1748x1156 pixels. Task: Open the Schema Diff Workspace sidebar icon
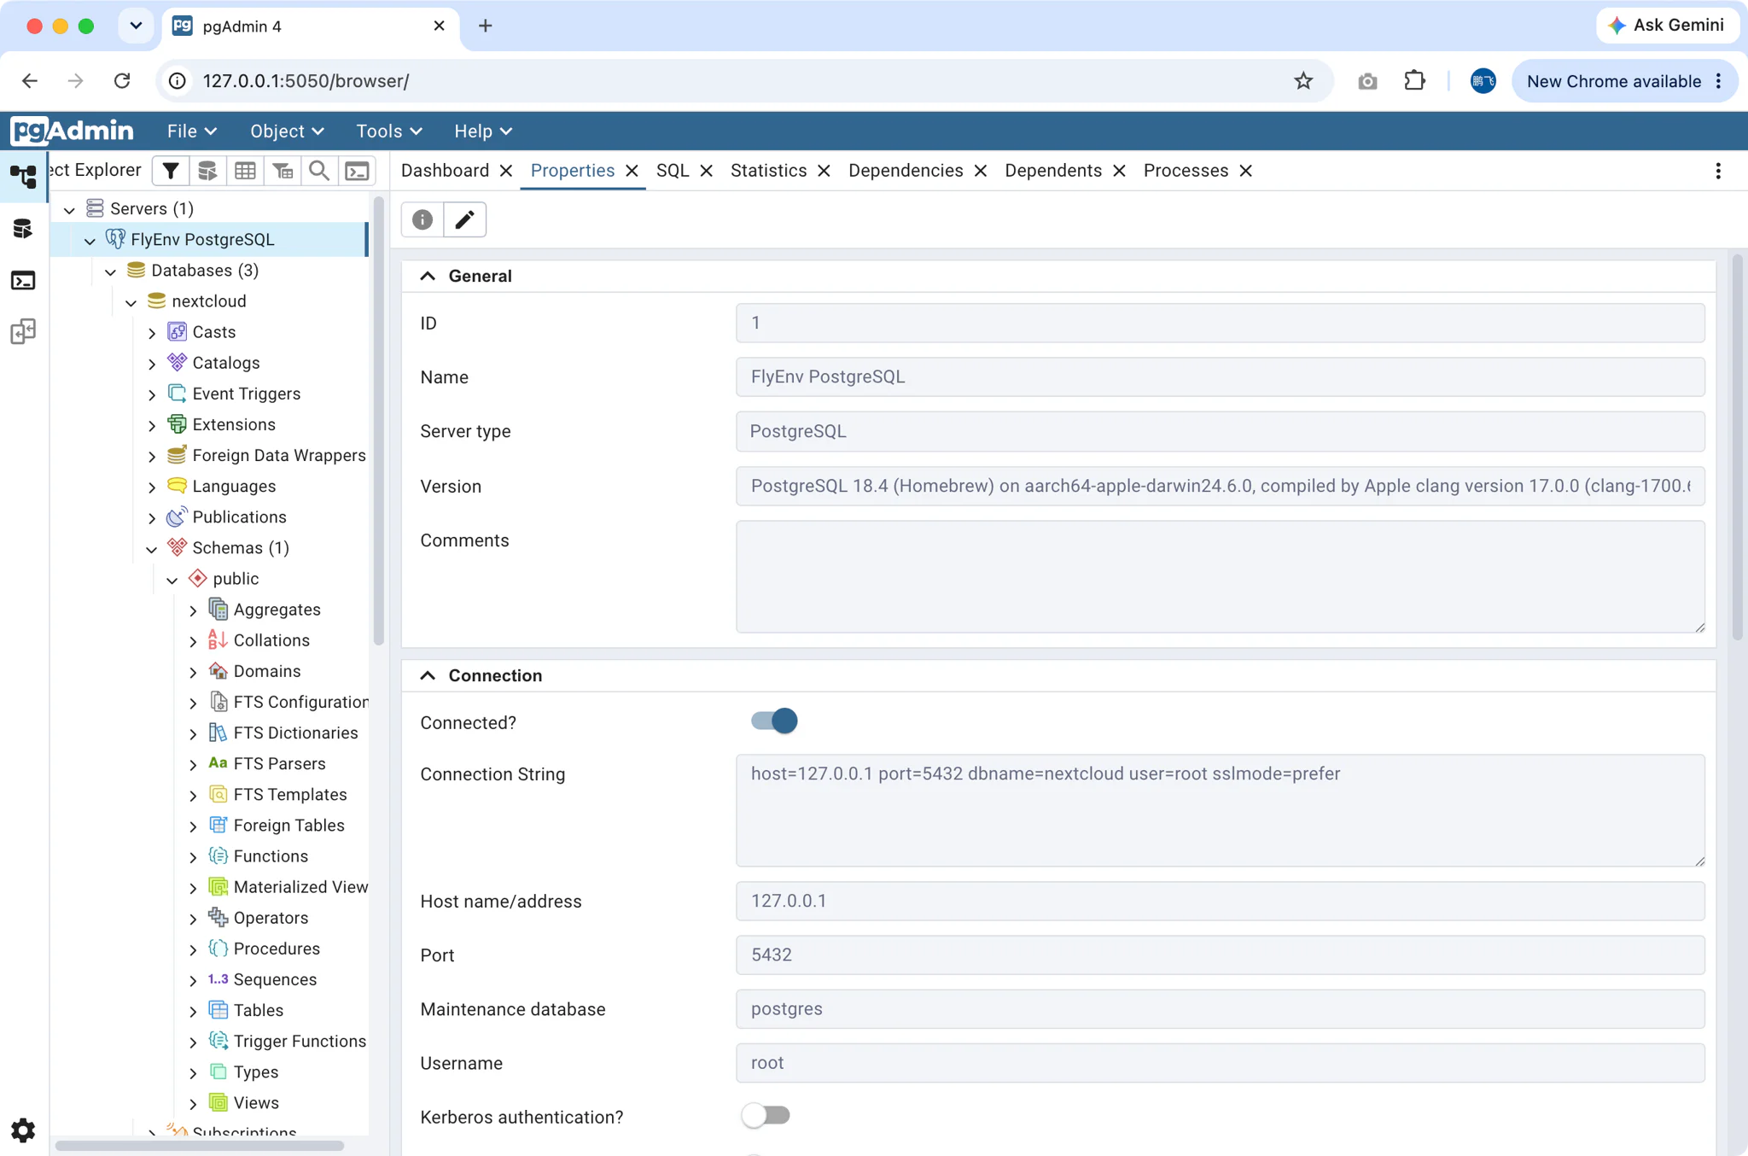pos(23,331)
